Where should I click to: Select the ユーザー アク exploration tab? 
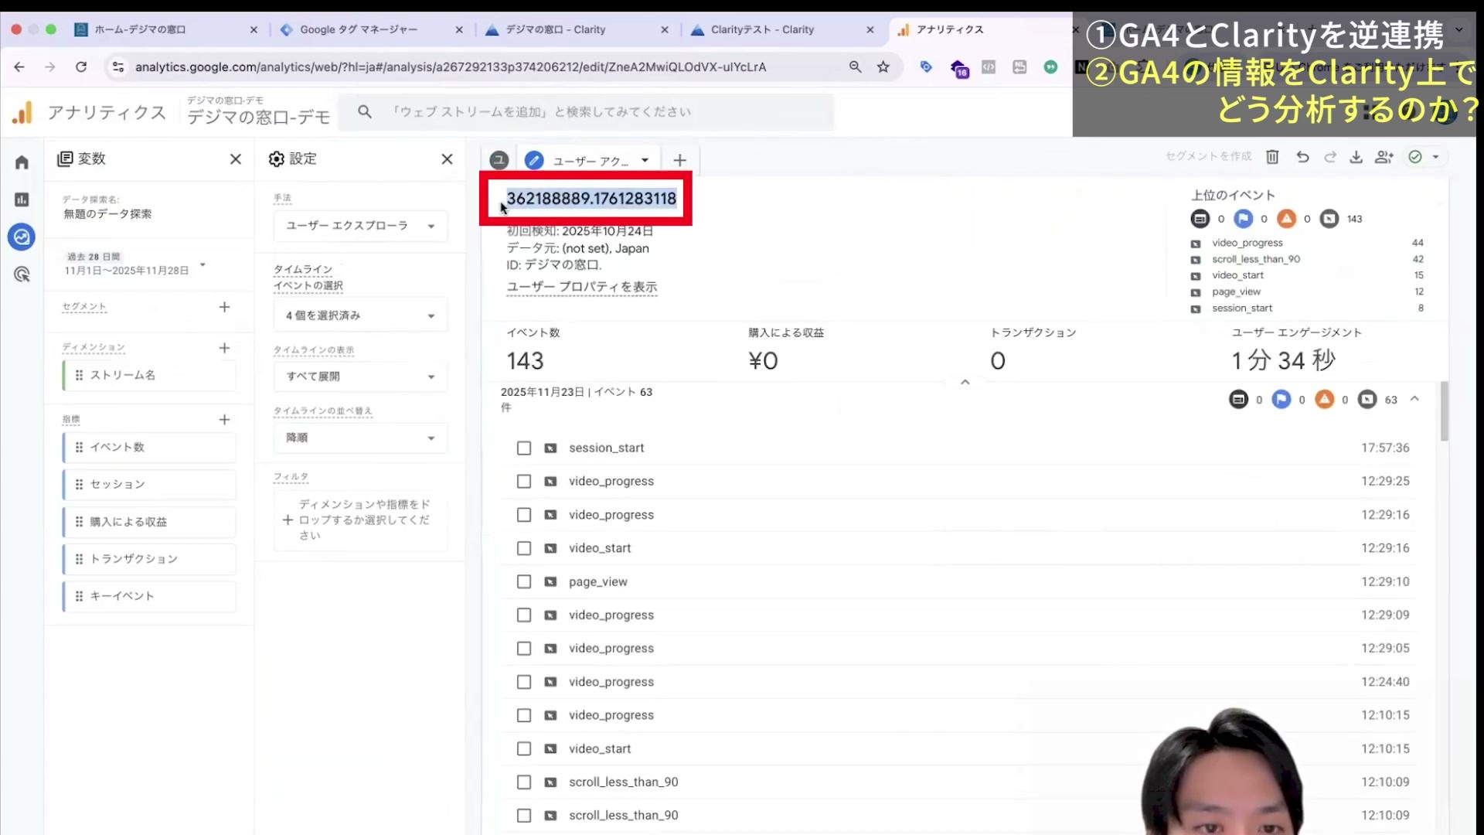pyautogui.click(x=590, y=161)
